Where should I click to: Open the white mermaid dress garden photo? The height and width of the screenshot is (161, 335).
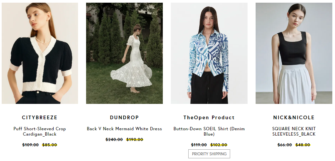click(x=124, y=53)
